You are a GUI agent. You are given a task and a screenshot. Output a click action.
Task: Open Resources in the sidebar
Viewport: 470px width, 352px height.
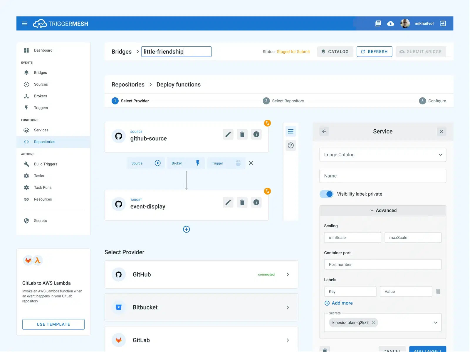point(53,199)
